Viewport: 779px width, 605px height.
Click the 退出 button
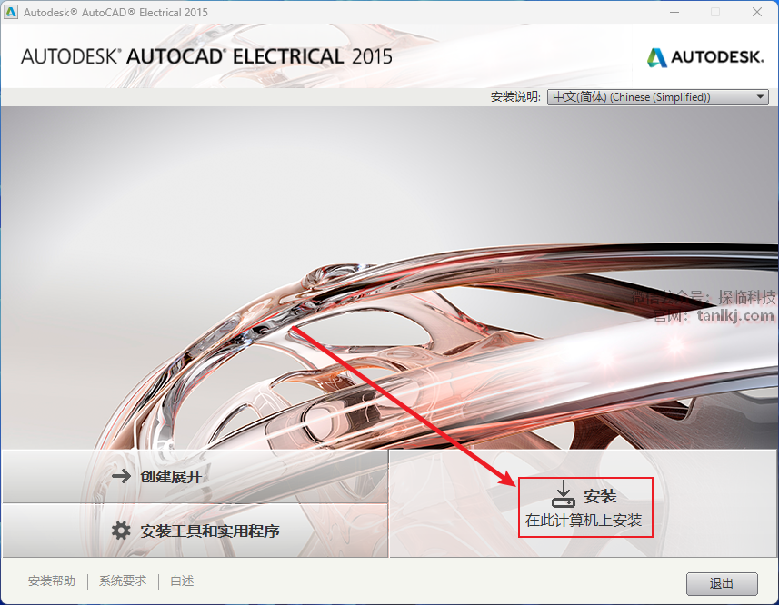click(722, 583)
